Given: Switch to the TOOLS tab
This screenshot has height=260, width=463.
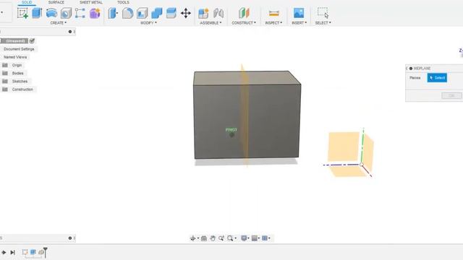Looking at the screenshot, I should click(123, 2).
